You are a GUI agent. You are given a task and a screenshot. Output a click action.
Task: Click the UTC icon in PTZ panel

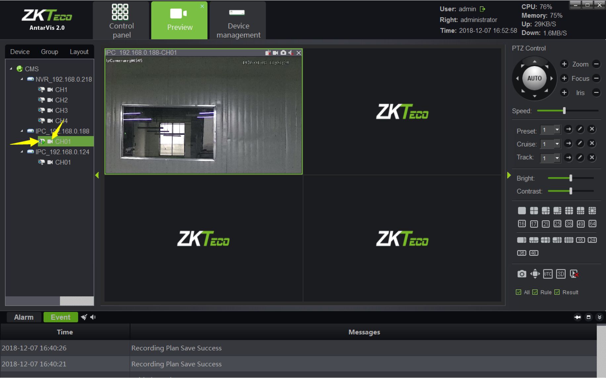pyautogui.click(x=547, y=274)
